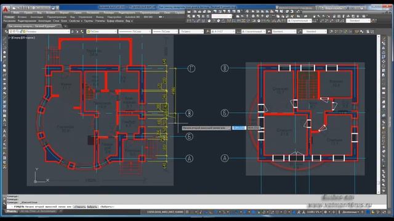Toggle Snap mode in the status bar

pyautogui.click(x=193, y=212)
